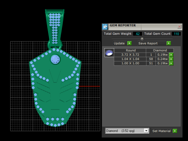
Task: Click the 0.24tw weight cell
Action: (163, 59)
